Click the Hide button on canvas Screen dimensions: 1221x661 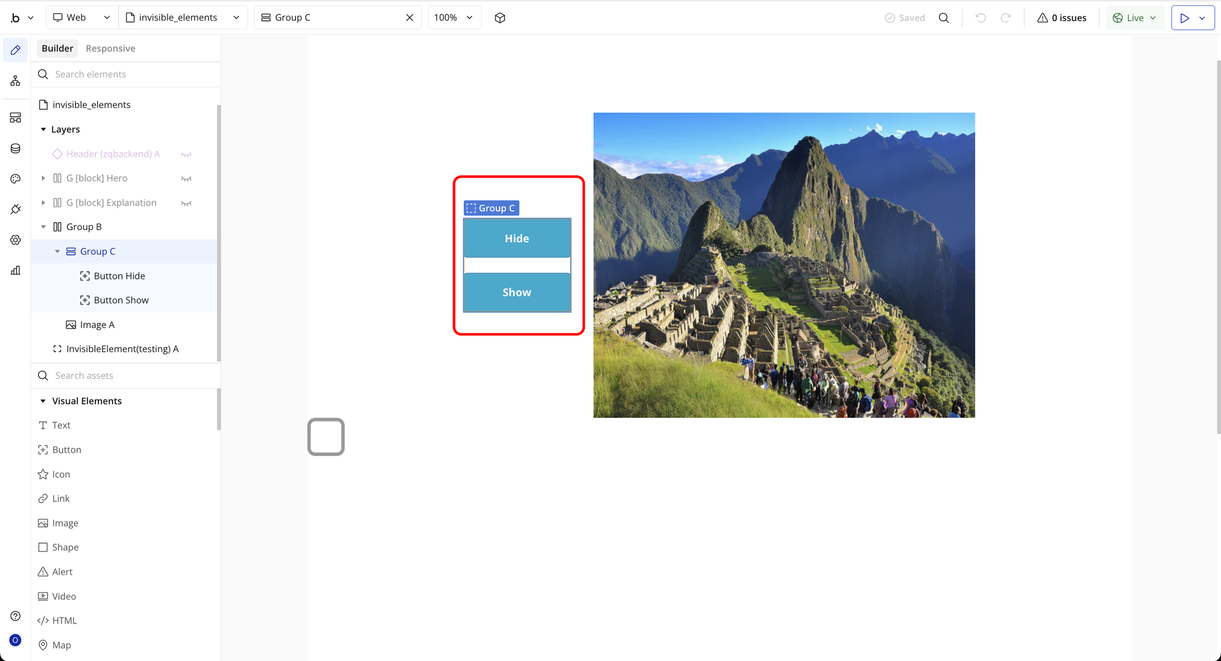517,238
